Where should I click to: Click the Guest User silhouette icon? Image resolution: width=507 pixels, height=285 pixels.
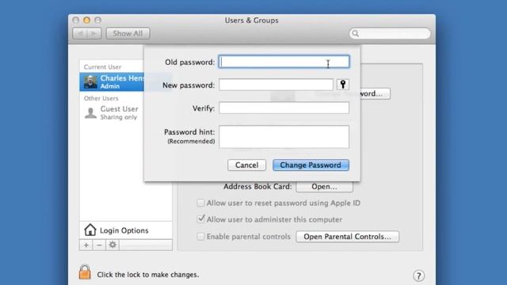click(x=90, y=113)
